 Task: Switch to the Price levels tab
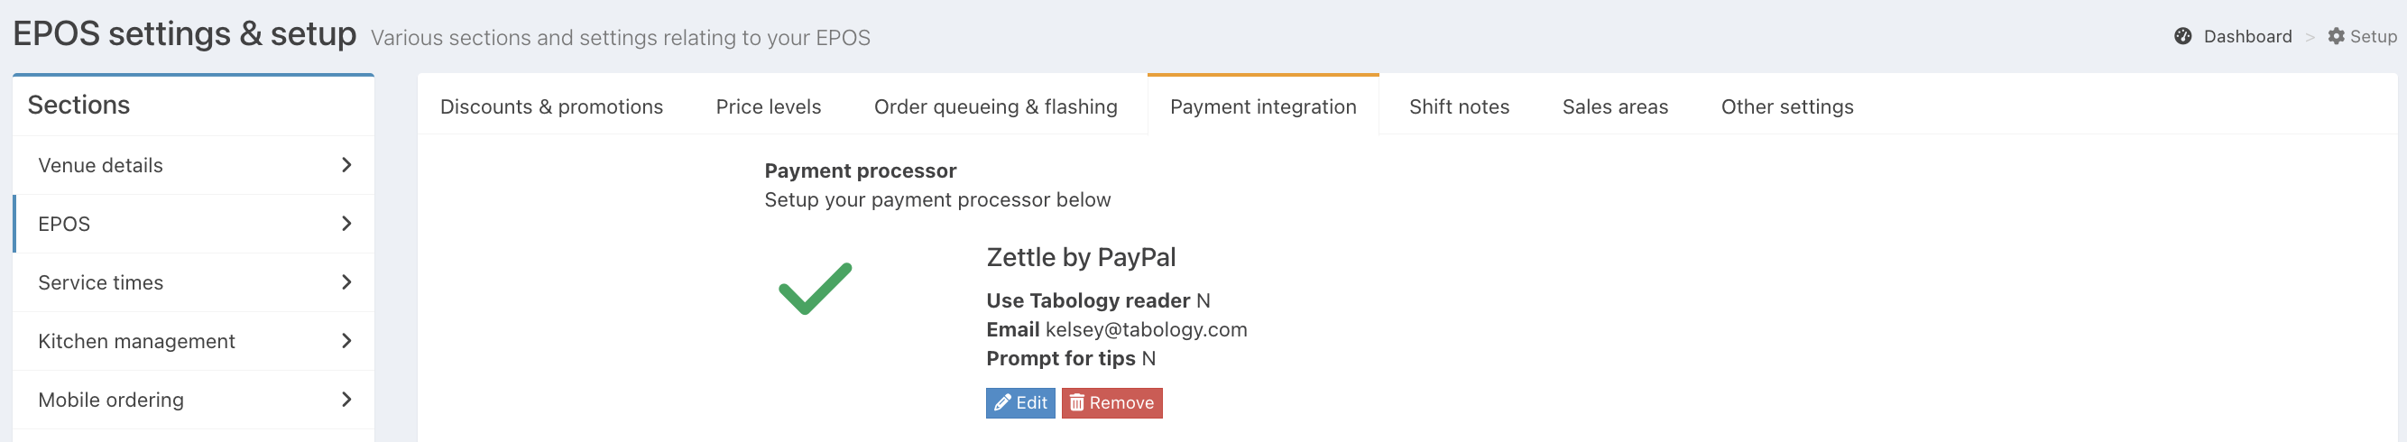[768, 106]
